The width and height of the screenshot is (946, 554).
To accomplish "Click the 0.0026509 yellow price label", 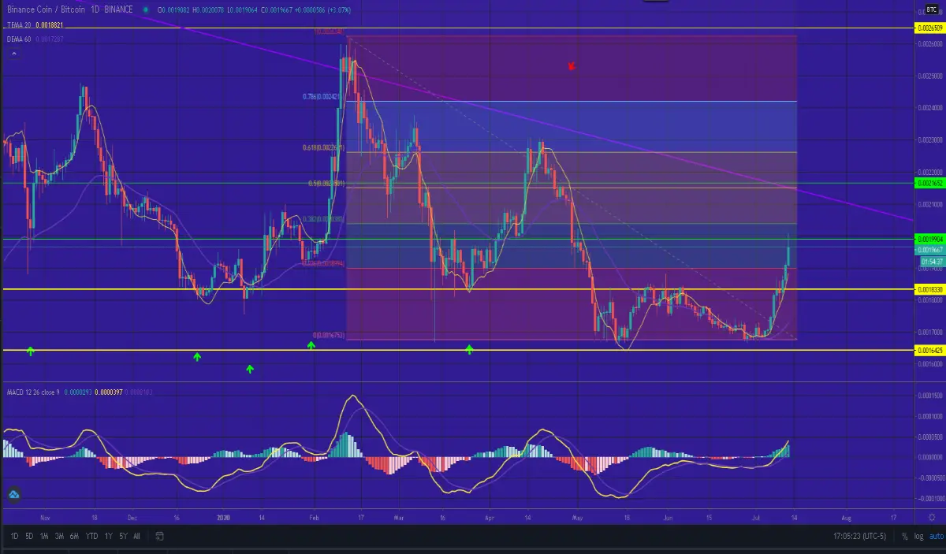I will point(929,28).
